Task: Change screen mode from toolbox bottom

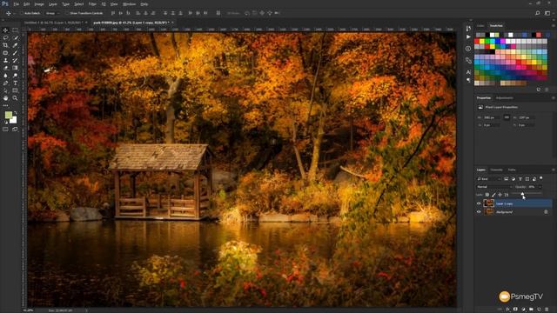Action: (x=15, y=130)
